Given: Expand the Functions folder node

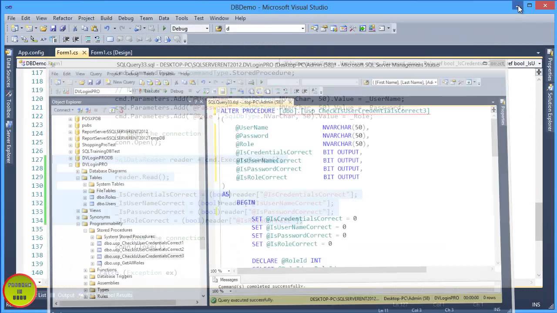Looking at the screenshot, I should (x=85, y=270).
